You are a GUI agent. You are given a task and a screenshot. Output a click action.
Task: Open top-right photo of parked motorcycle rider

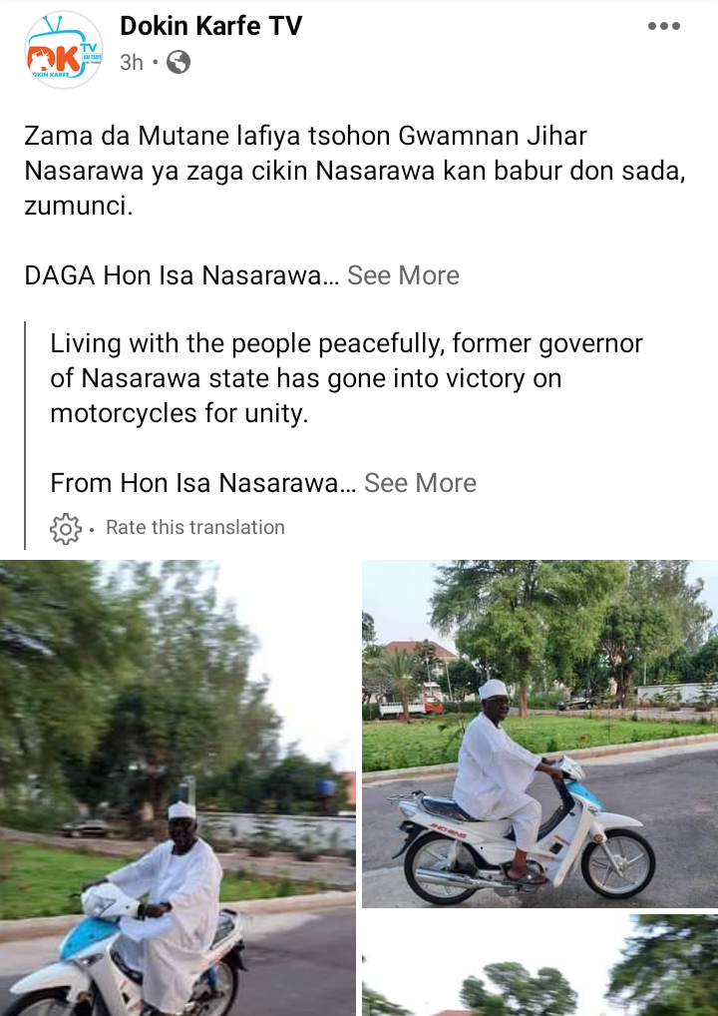click(x=539, y=735)
